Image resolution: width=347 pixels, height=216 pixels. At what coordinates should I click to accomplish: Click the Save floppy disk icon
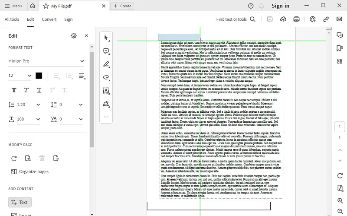pos(270,19)
